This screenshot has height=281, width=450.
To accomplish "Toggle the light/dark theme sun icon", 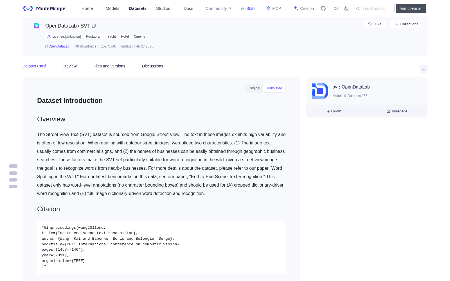I will 336,8.
